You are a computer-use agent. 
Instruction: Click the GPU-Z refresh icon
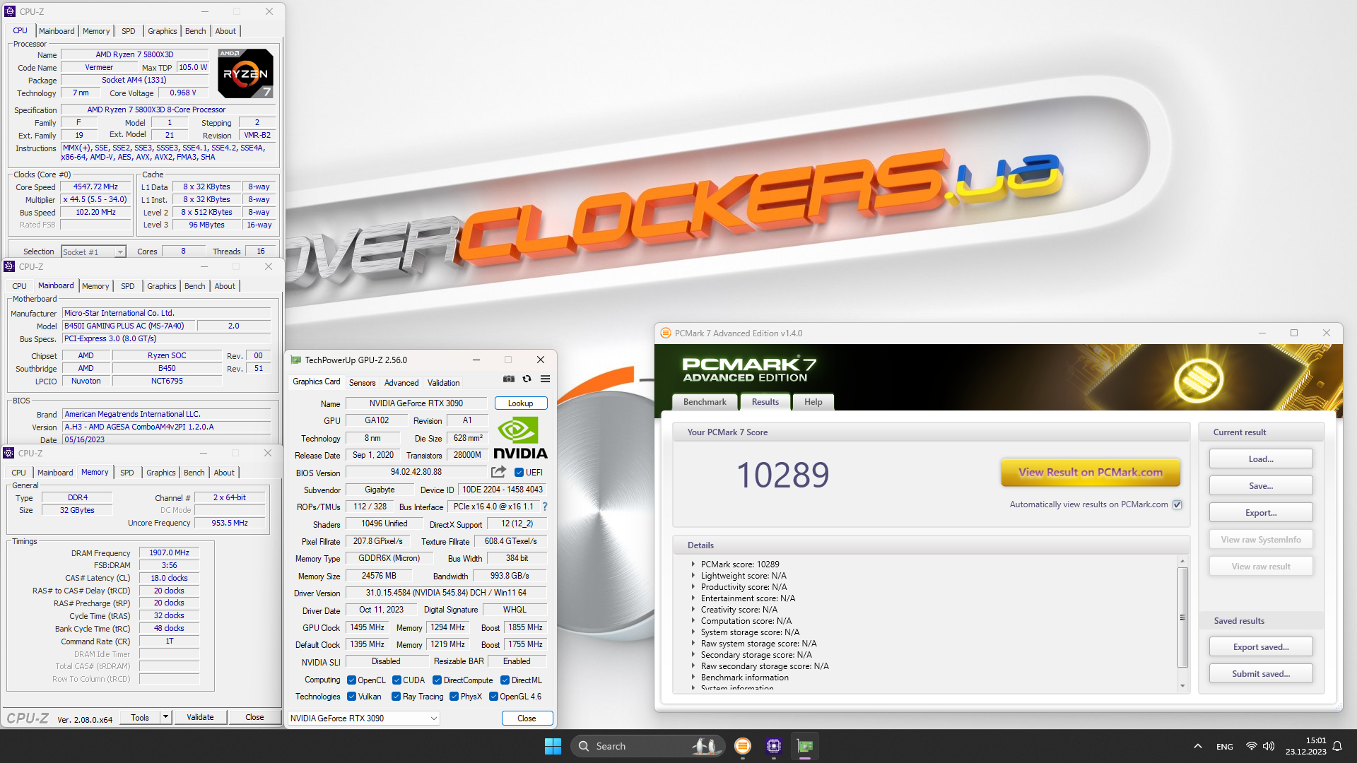527,379
